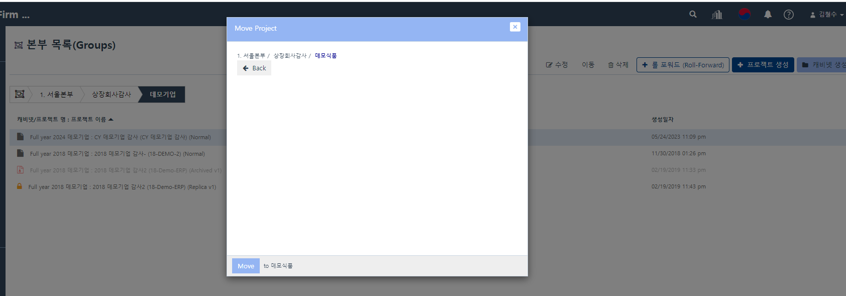Click the date 05/24/2023 11:09 pm

(679, 137)
